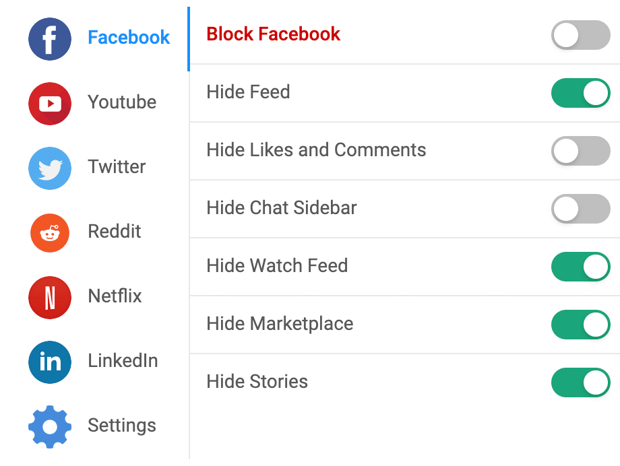The width and height of the screenshot is (620, 466).
Task: Click the Facebook logo icon in sidebar
Action: tap(49, 38)
